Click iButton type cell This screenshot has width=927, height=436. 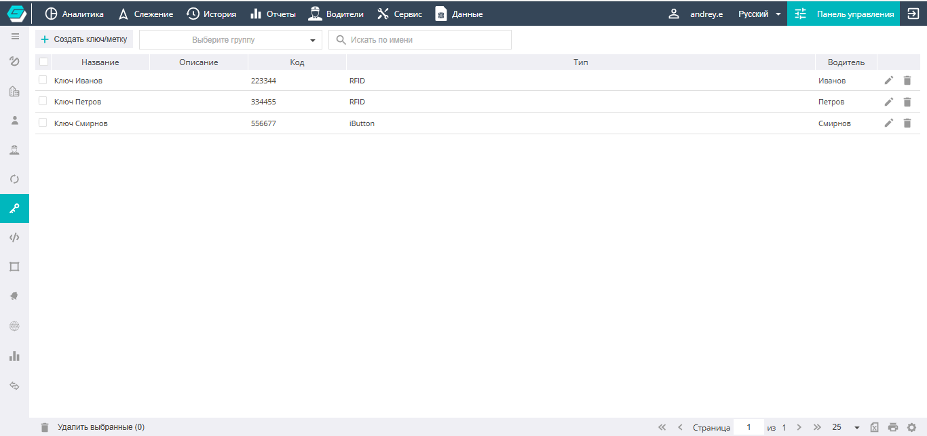pyautogui.click(x=362, y=123)
